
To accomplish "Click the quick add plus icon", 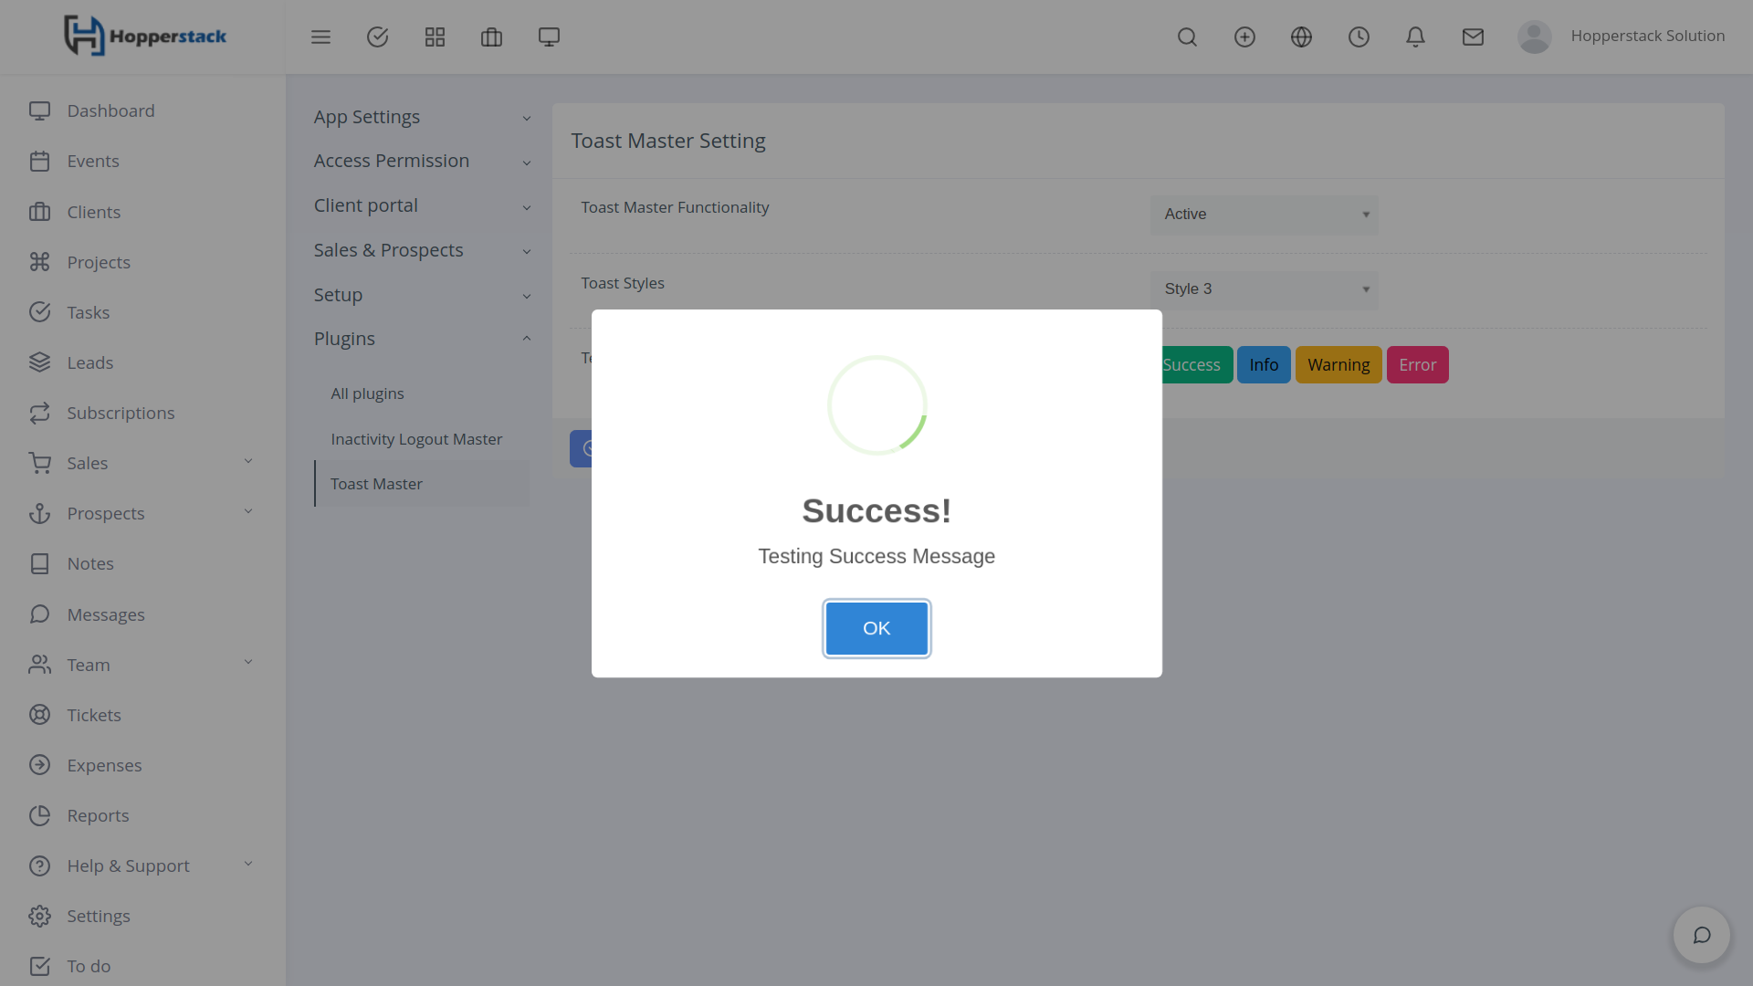I will click(x=1244, y=37).
